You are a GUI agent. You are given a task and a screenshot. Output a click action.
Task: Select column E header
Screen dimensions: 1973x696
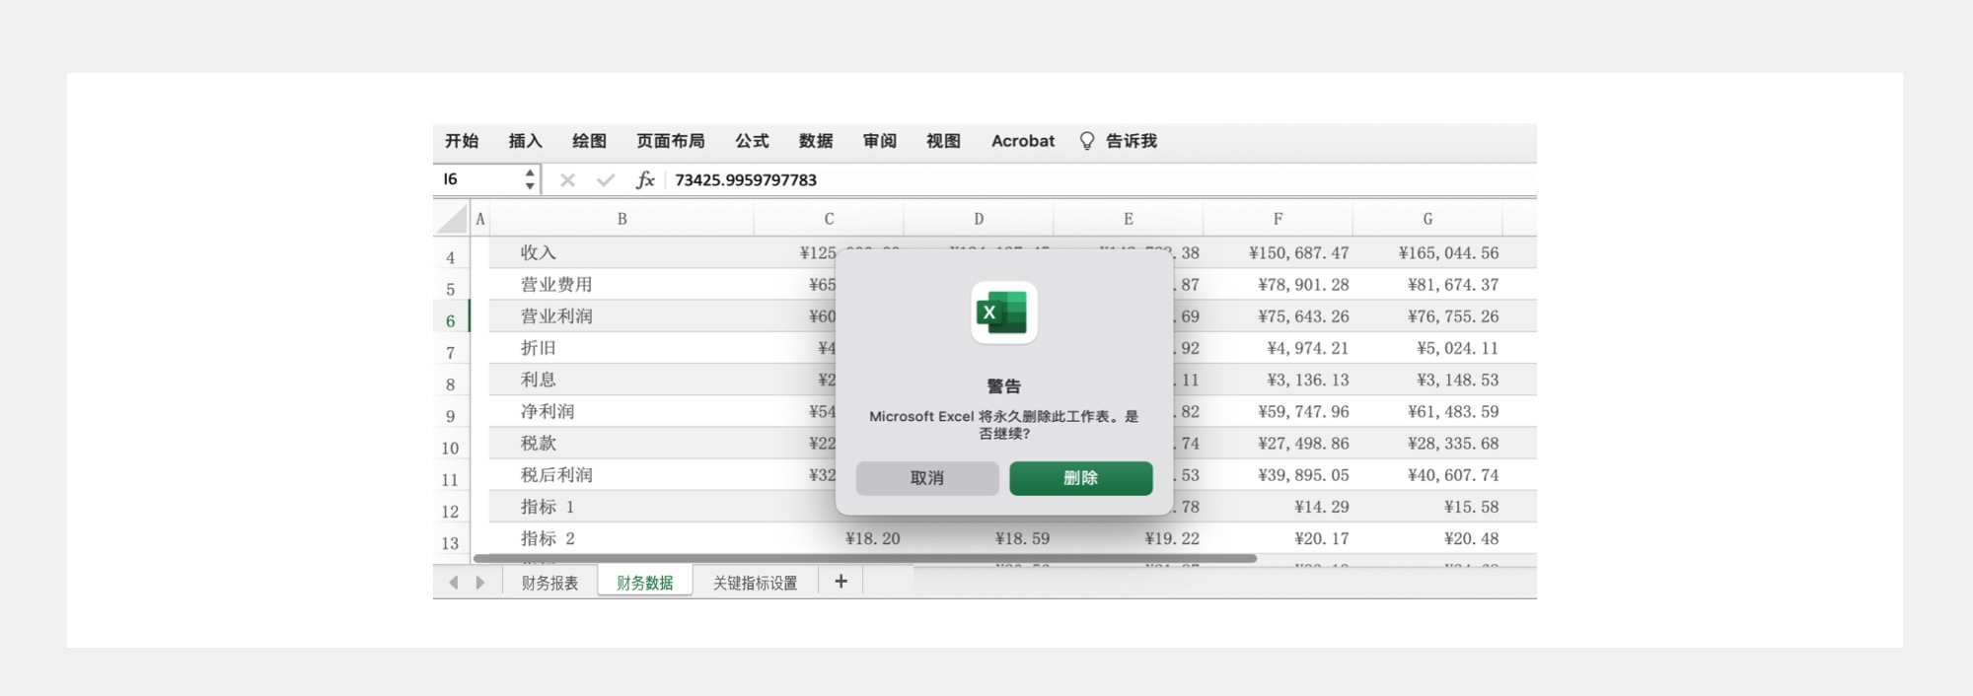(1129, 219)
